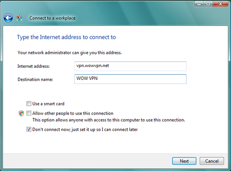Go back using the blue arrow button

pos(8,18)
